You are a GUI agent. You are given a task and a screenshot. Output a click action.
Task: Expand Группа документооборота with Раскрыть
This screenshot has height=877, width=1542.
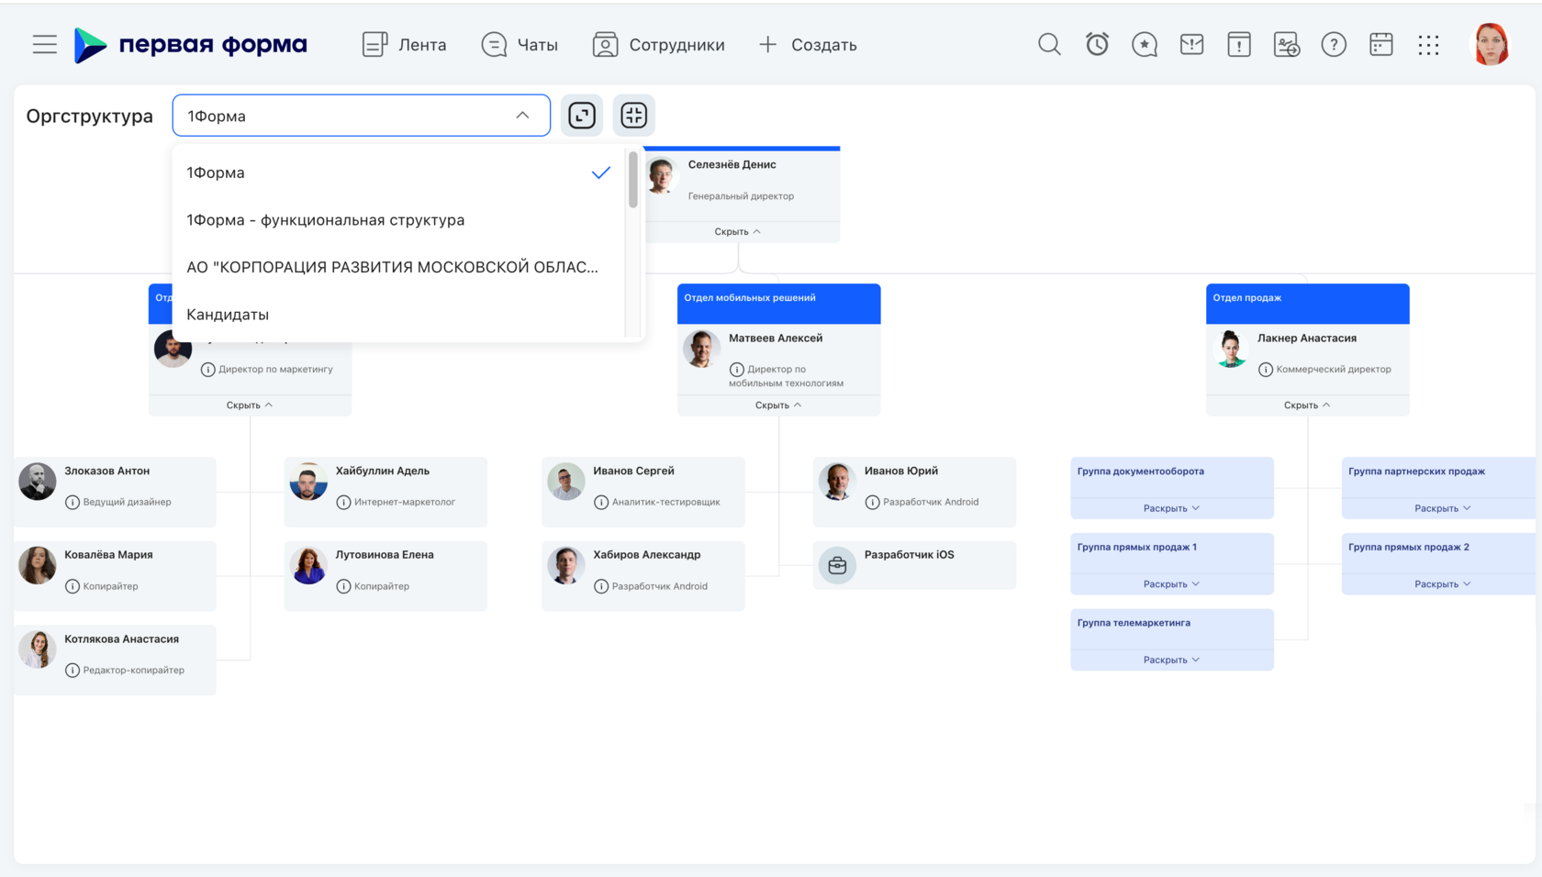(x=1171, y=508)
